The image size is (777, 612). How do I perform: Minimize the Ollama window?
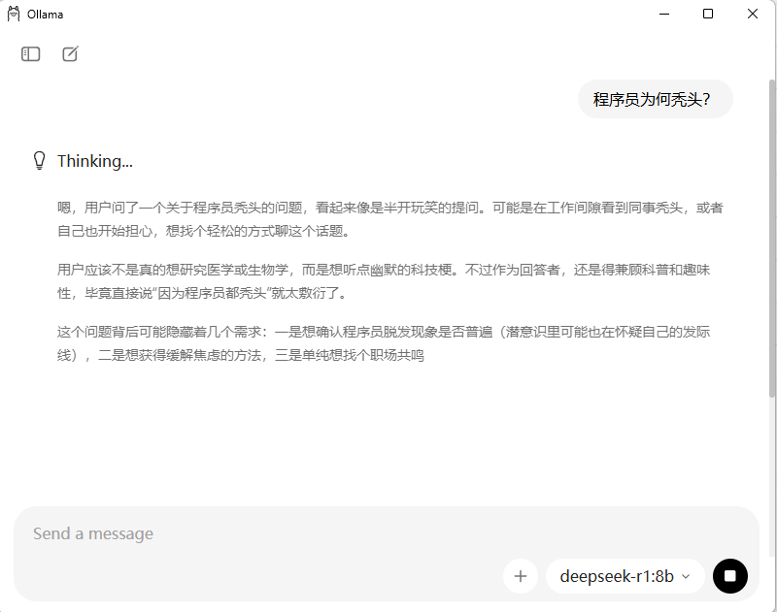pyautogui.click(x=664, y=14)
